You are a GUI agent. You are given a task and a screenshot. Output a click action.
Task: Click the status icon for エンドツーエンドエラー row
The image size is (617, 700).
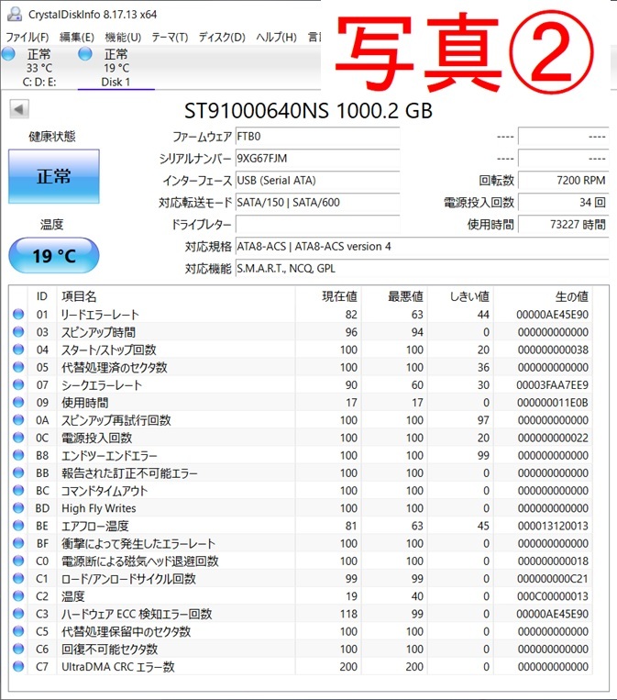pyautogui.click(x=18, y=455)
